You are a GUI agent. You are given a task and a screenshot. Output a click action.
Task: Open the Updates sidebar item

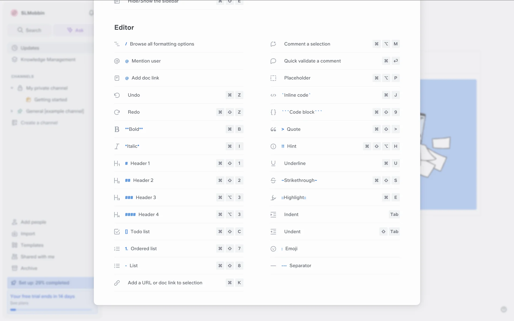coord(30,48)
